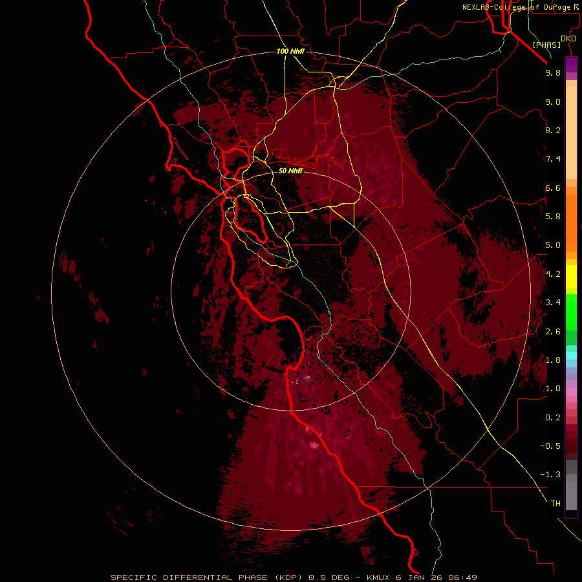Click the 7.4 color scale value

point(553,159)
